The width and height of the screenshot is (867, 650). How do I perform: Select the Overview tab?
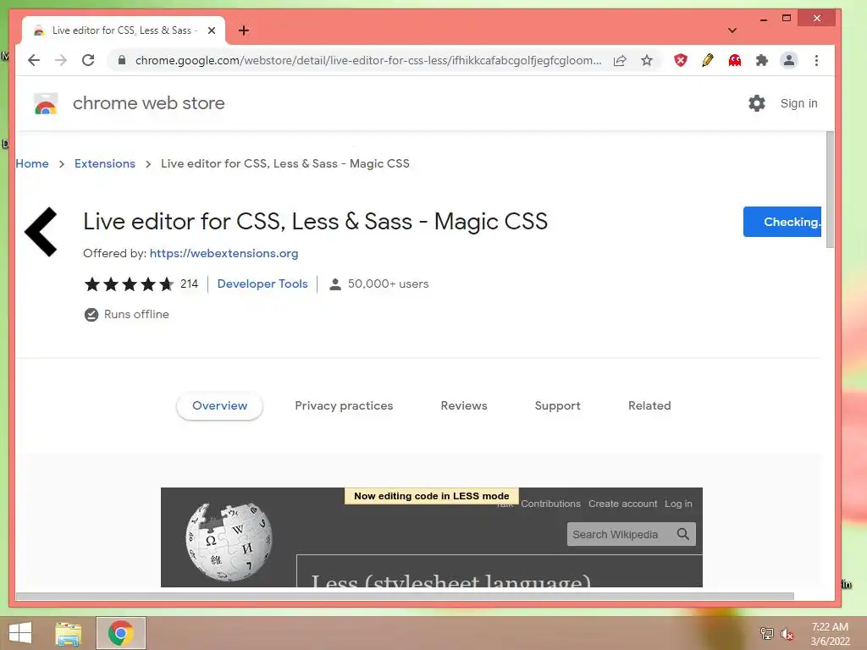coord(219,405)
